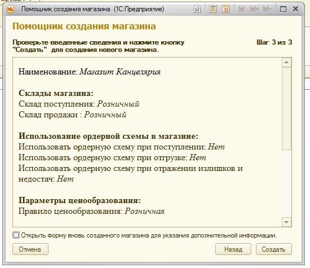Click the M memory button
310x268 pixels.
(241, 9)
